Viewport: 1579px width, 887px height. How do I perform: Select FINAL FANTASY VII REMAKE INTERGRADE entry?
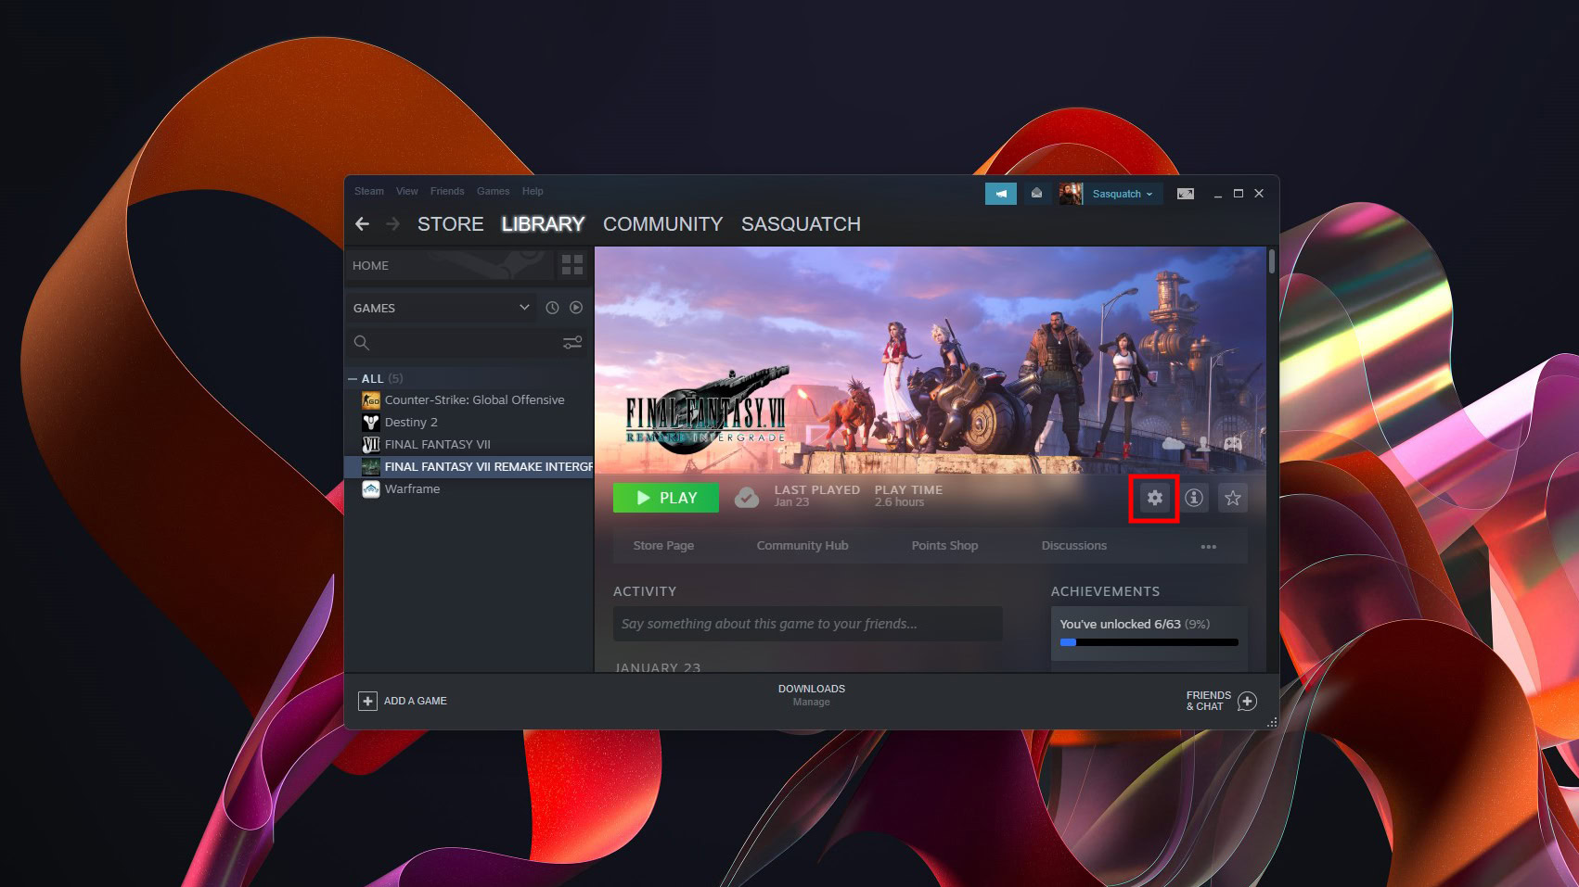coord(469,467)
